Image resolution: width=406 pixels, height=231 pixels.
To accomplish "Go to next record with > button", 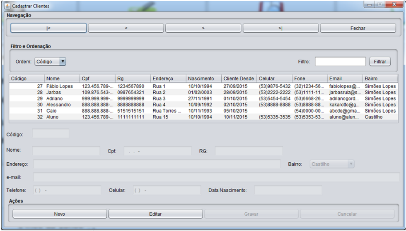I will point(203,28).
